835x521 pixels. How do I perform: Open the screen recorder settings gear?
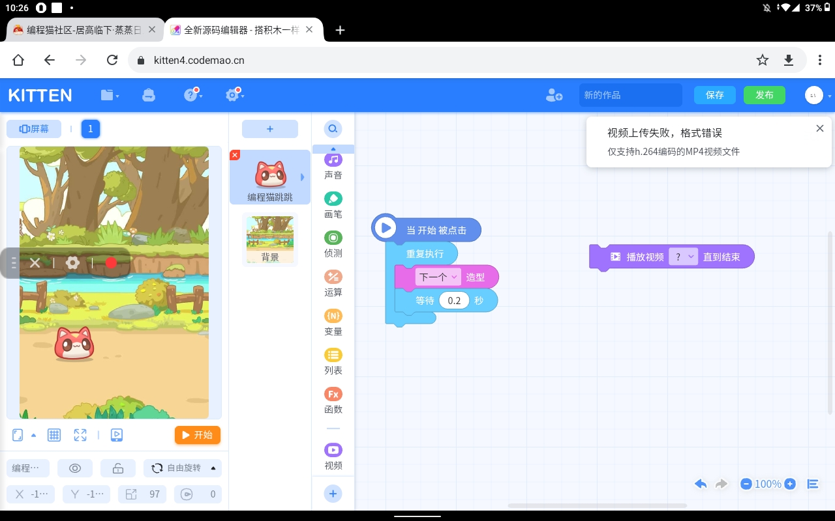point(73,262)
